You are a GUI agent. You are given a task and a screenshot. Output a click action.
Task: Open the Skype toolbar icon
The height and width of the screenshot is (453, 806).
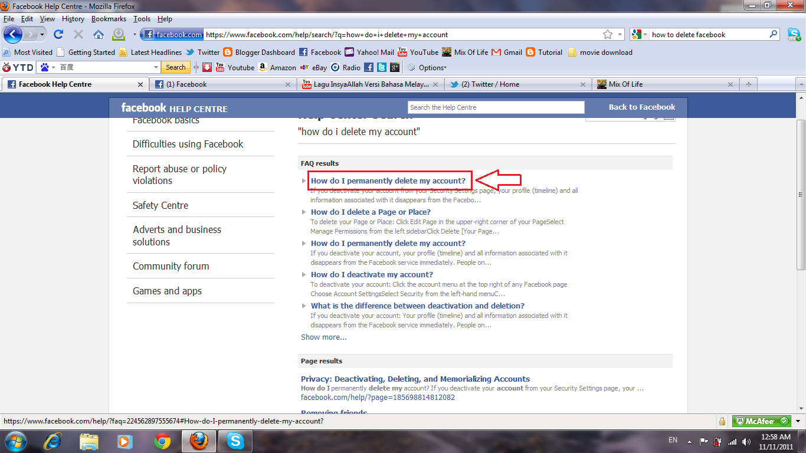click(794, 34)
